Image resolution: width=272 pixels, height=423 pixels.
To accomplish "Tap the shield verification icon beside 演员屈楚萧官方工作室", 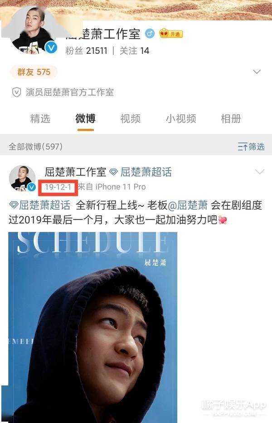I will tap(16, 93).
